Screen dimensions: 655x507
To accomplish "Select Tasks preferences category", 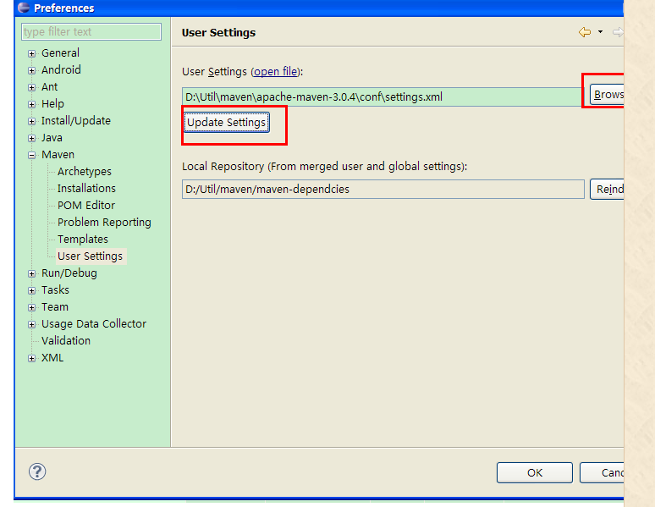I will [x=55, y=290].
